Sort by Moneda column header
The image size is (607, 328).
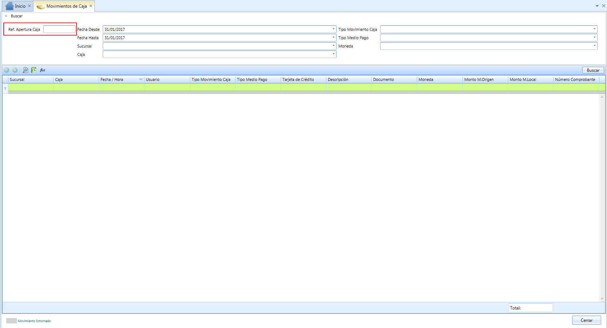[440, 79]
